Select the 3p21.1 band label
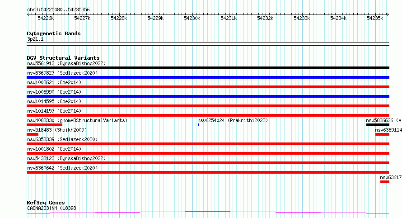This screenshot has height=218, width=402. [35, 39]
